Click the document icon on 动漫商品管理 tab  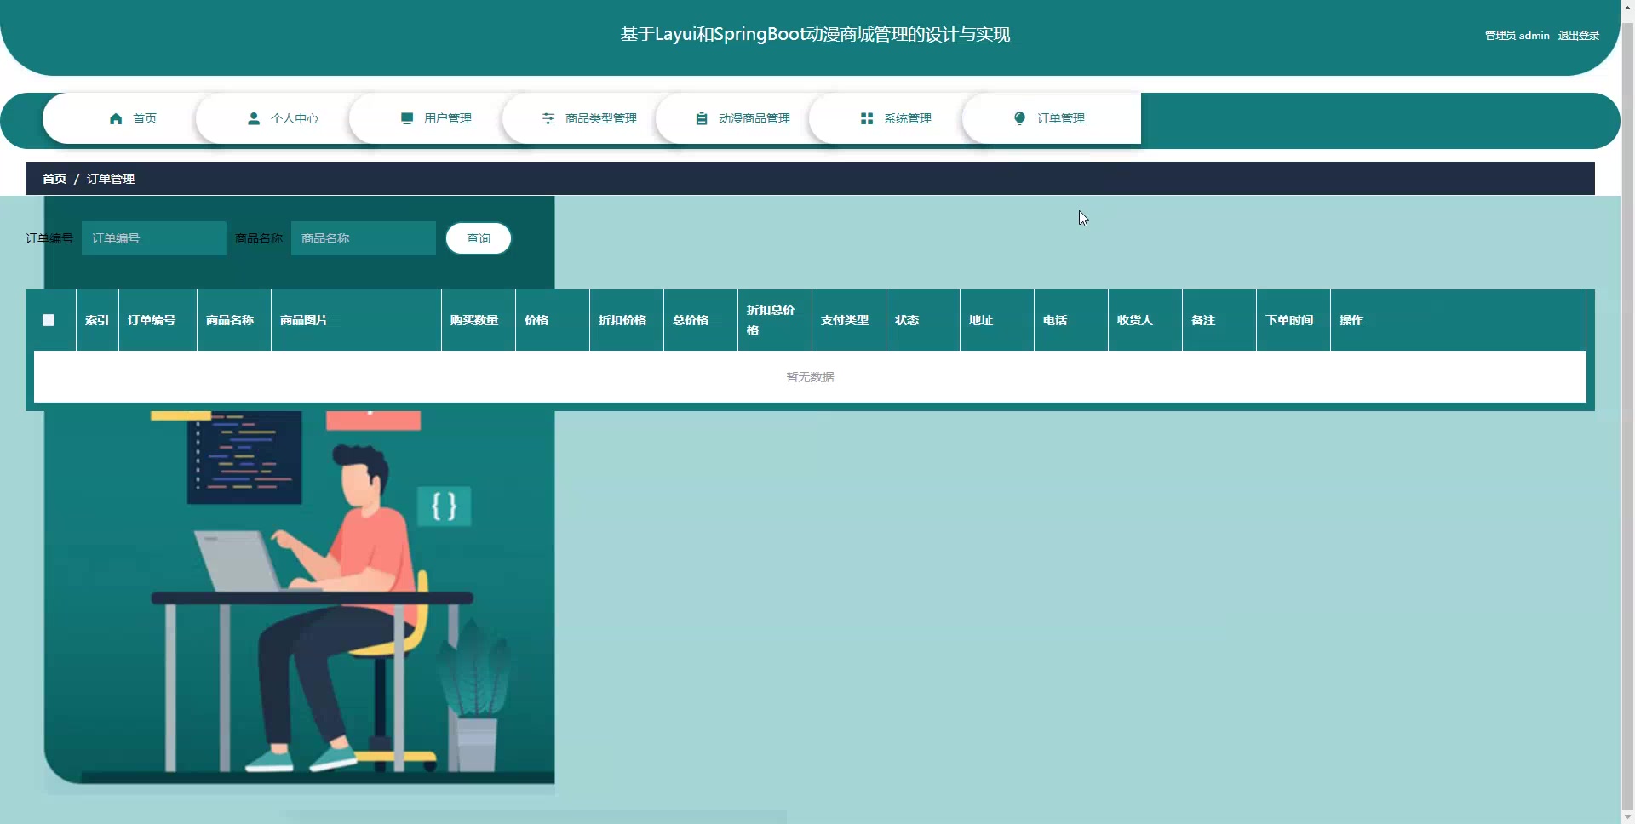[x=701, y=118]
